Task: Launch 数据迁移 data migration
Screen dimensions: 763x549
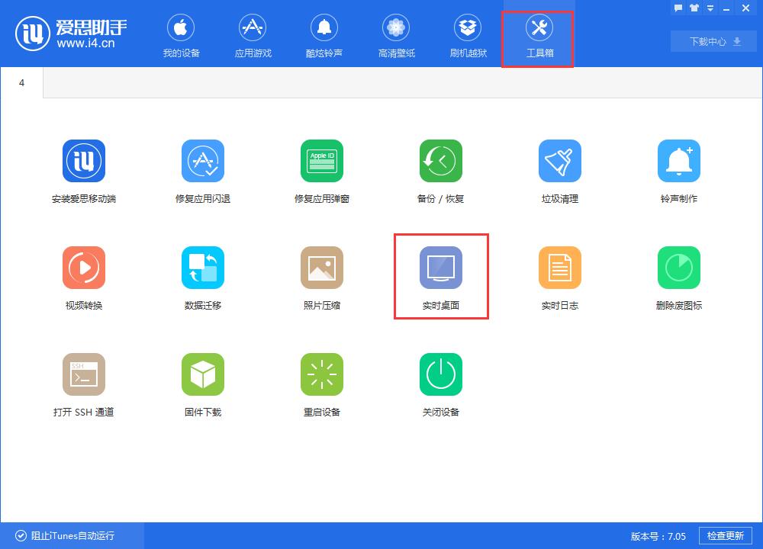Action: [203, 276]
